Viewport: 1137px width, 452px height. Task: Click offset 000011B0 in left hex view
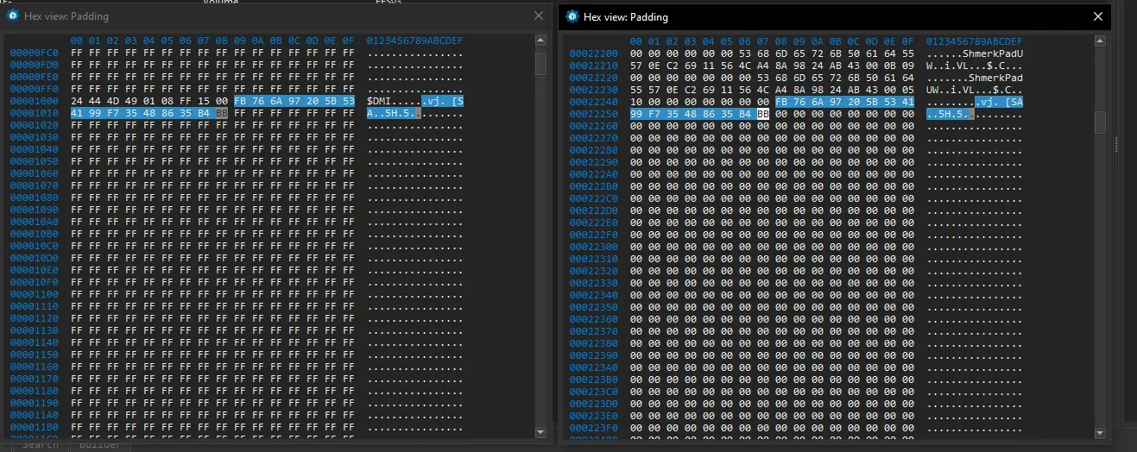(x=35, y=427)
